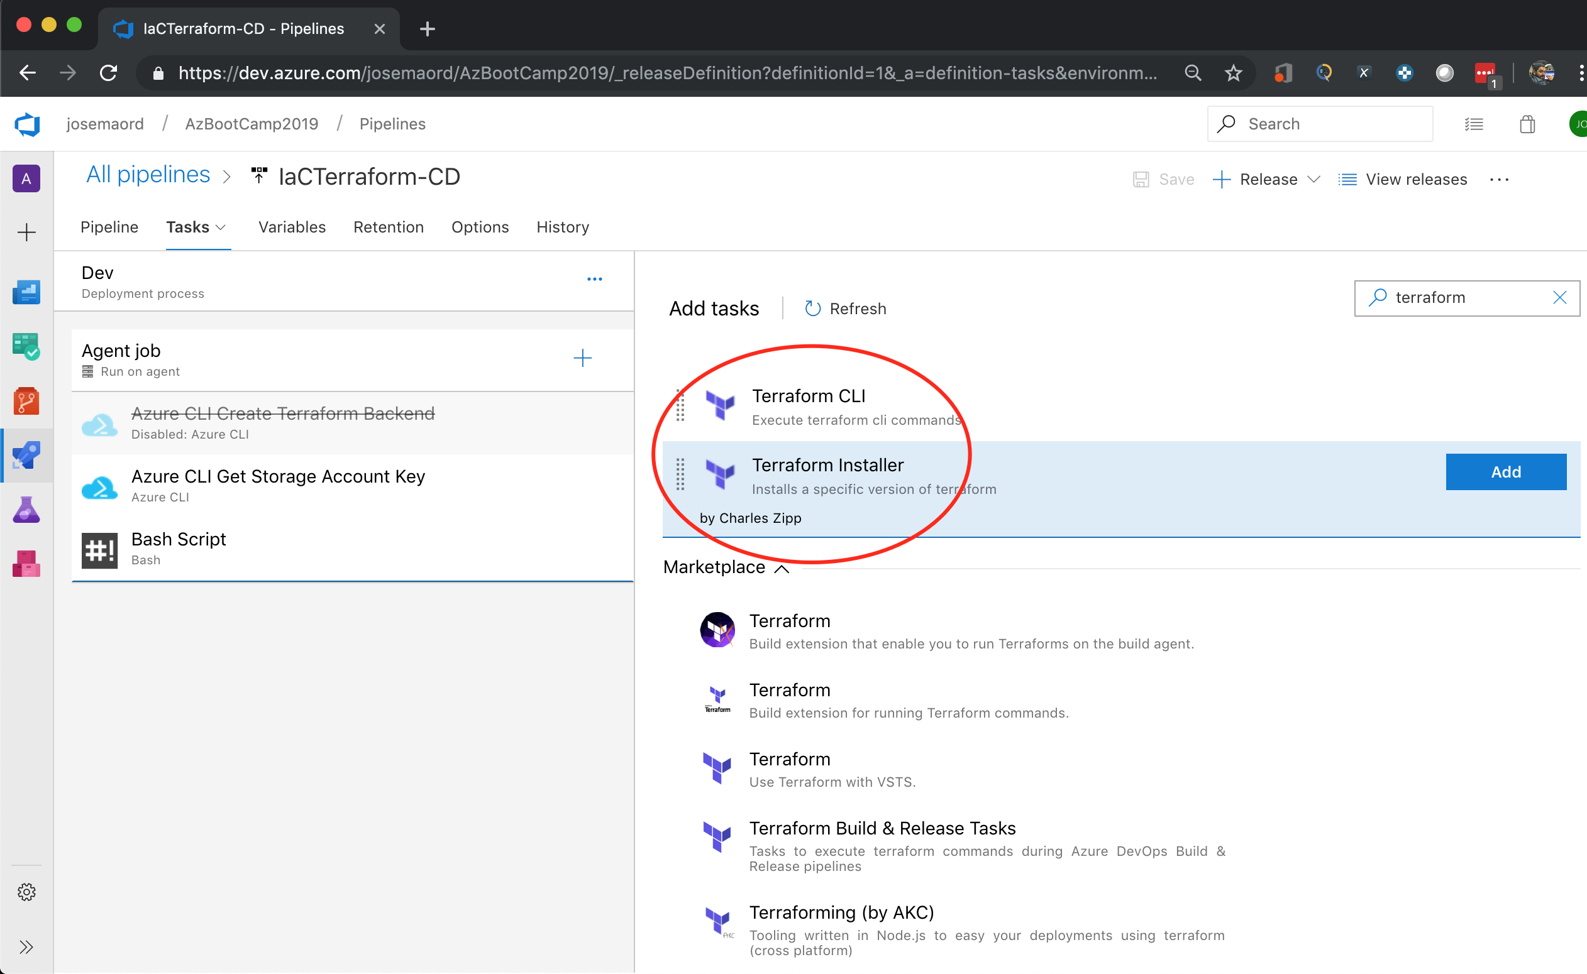This screenshot has width=1587, height=974.
Task: Click Azure DevOps logo in header
Action: (27, 124)
